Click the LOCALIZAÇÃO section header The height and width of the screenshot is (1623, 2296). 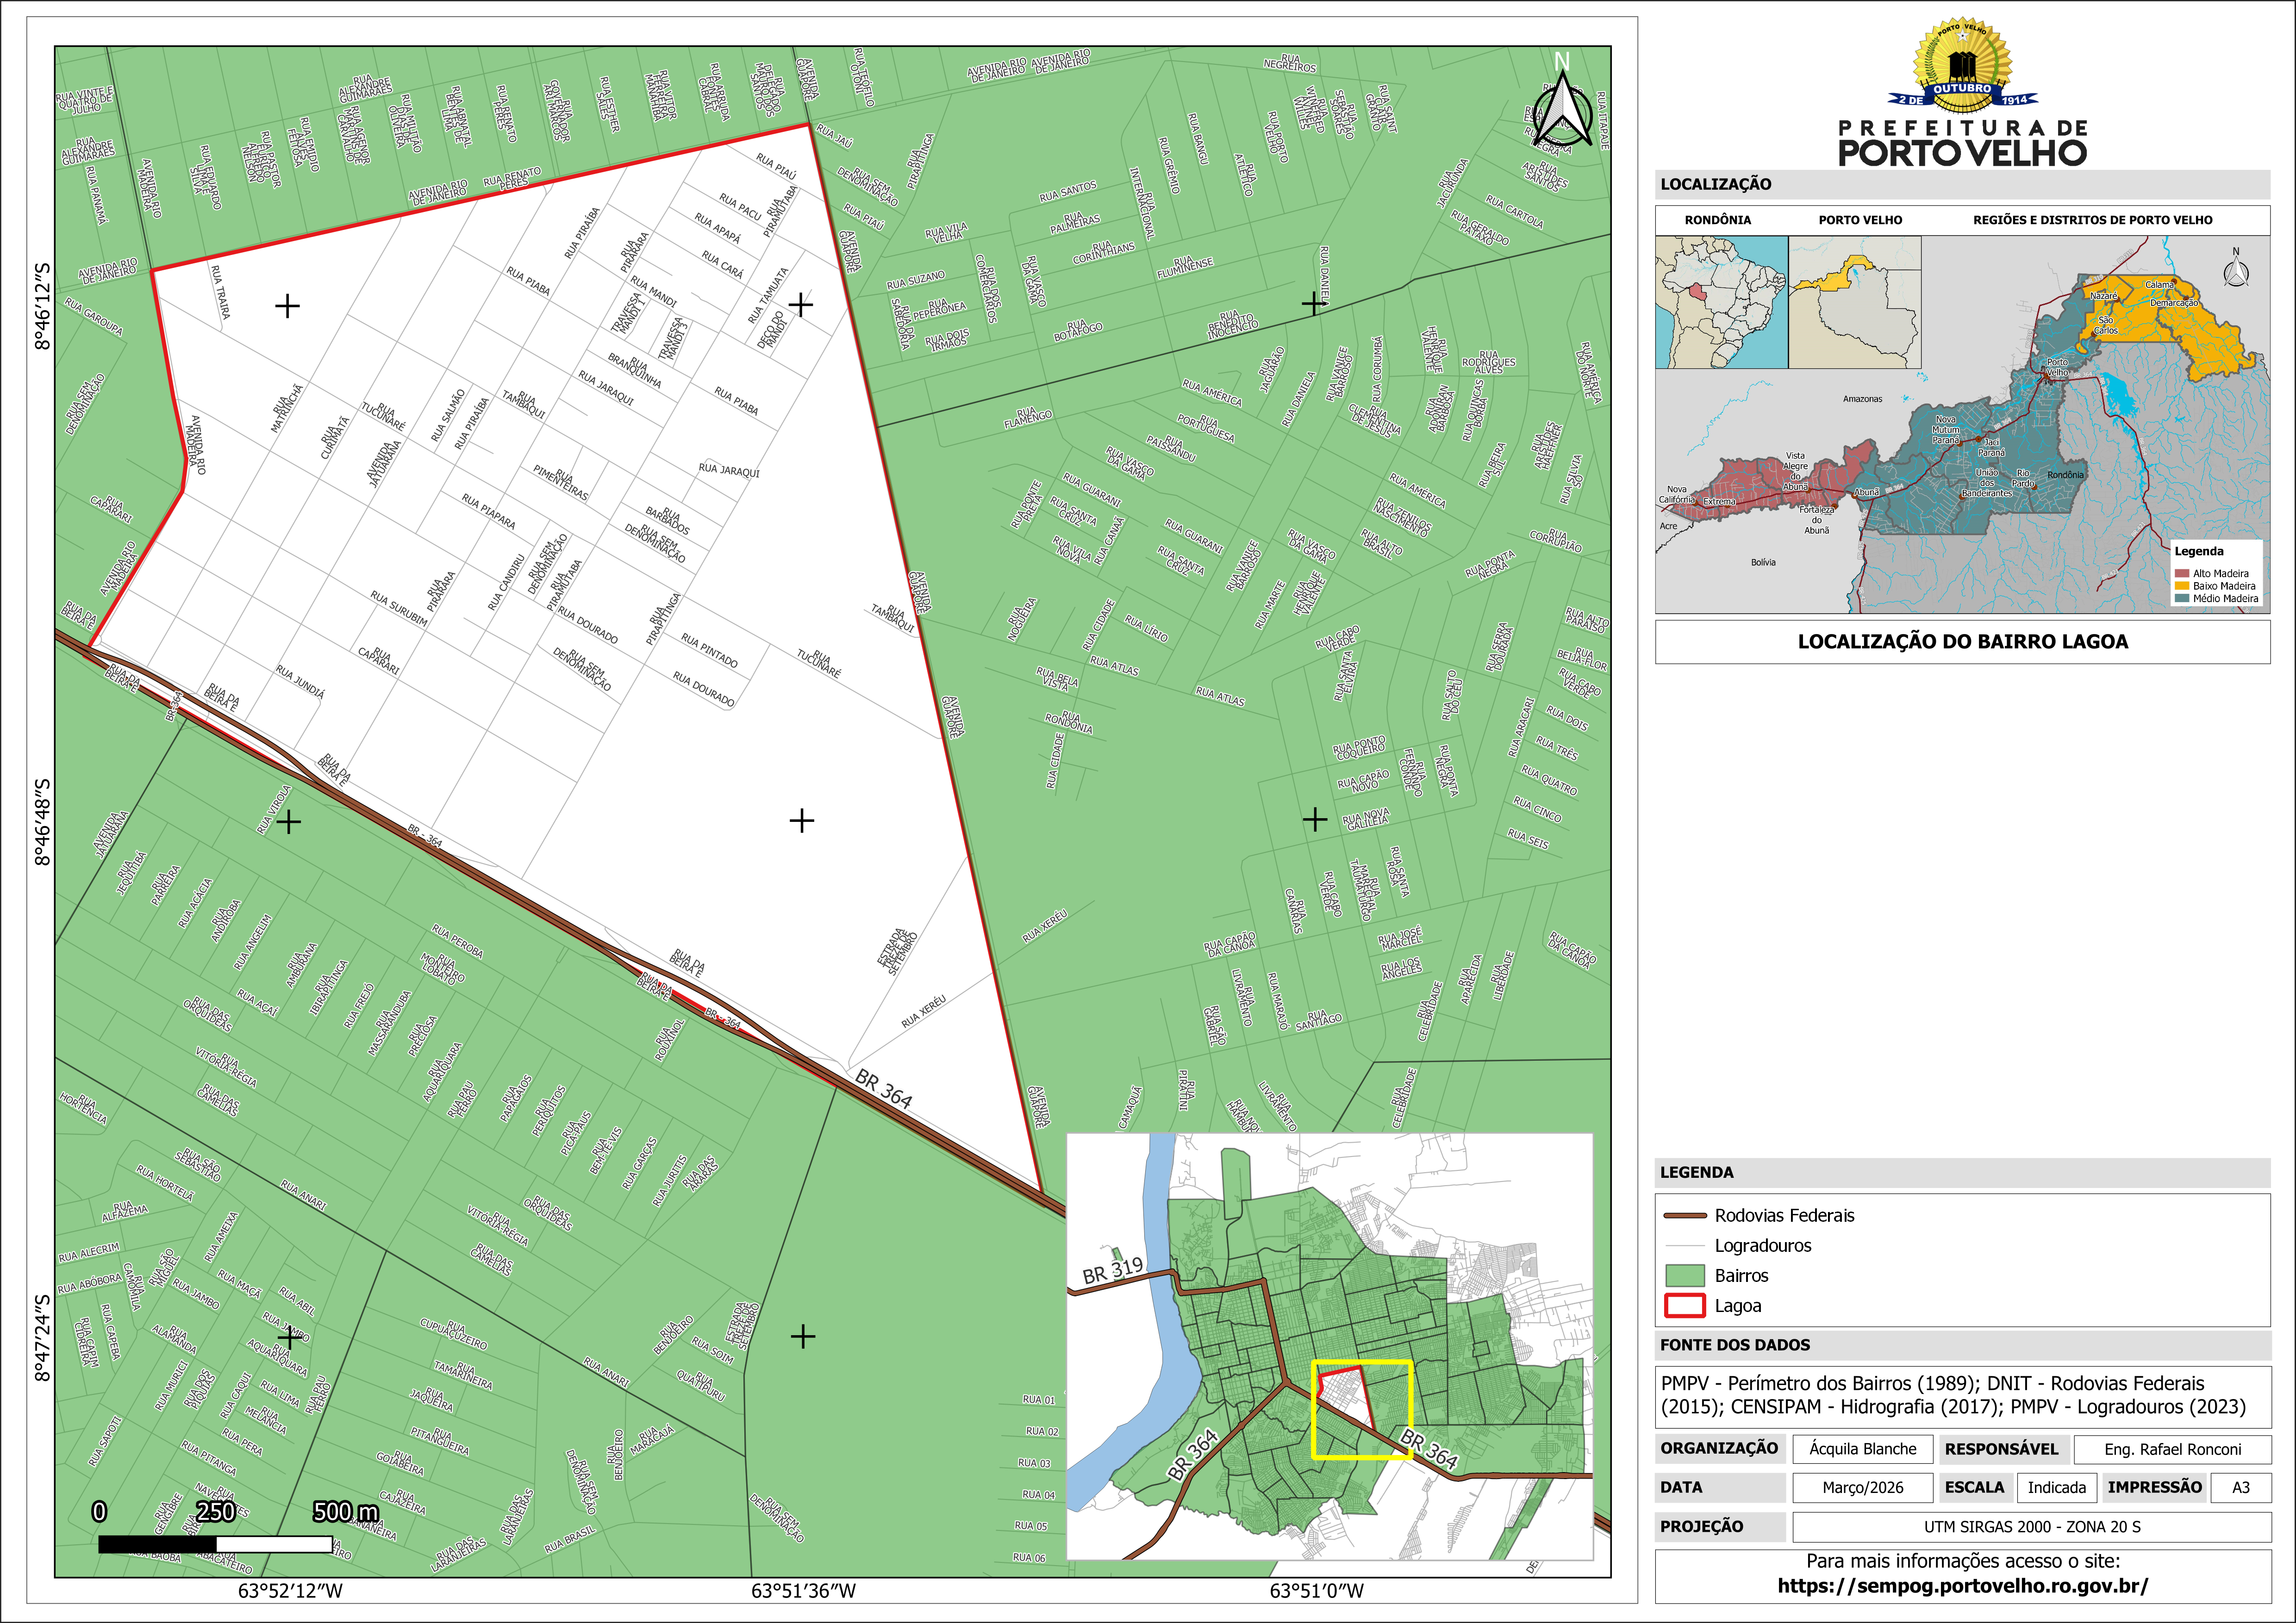coord(1716,184)
